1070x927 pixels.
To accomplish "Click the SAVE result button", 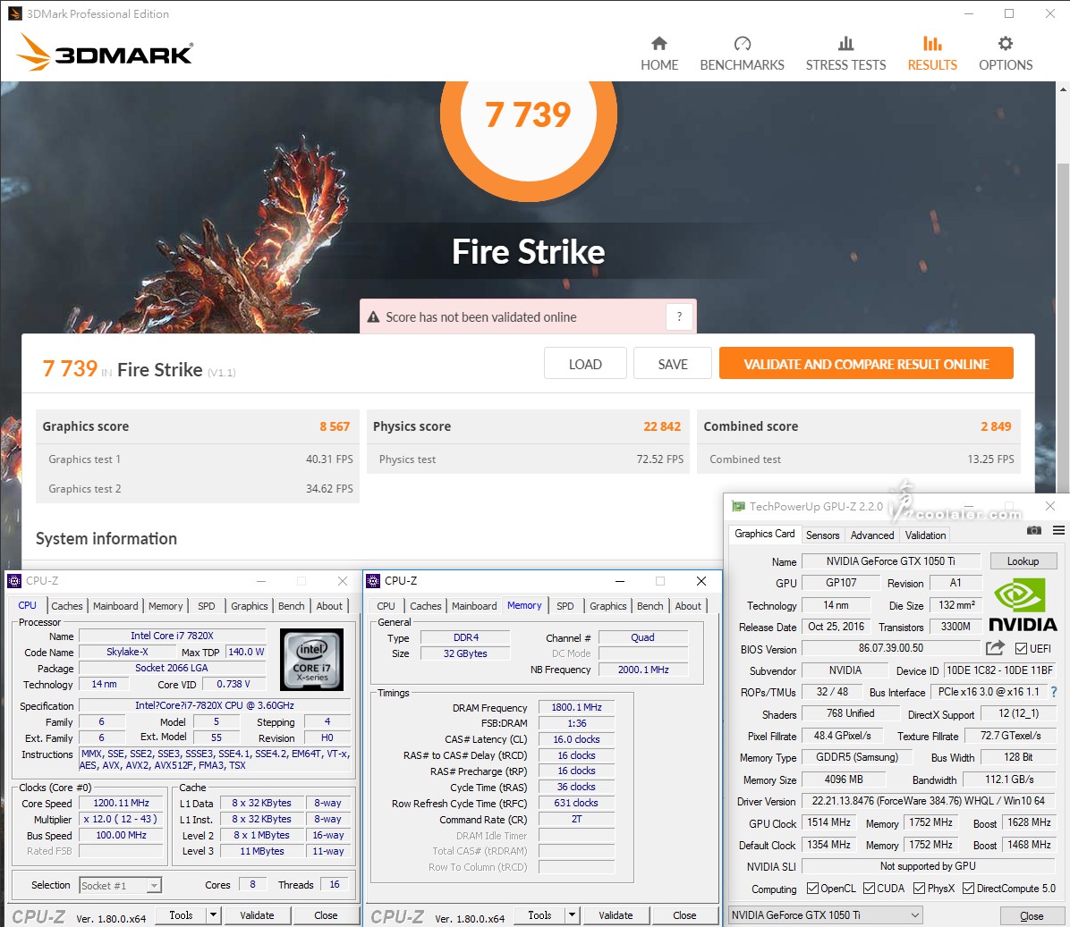I will pyautogui.click(x=672, y=364).
